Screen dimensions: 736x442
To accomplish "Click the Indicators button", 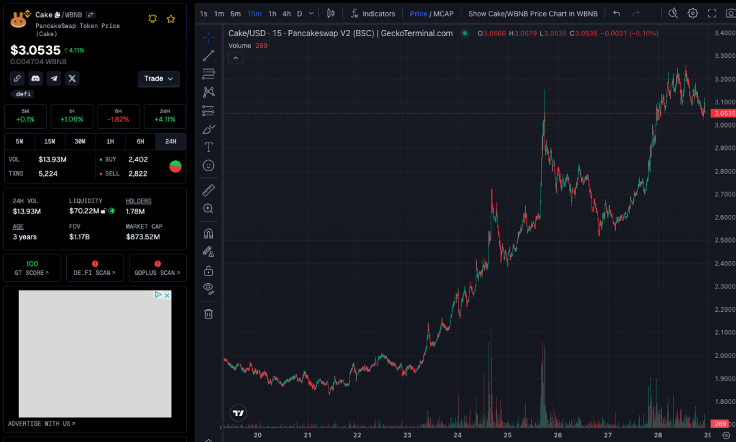I will [x=373, y=14].
